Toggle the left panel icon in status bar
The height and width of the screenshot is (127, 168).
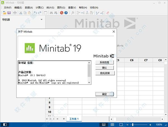coord(5,124)
